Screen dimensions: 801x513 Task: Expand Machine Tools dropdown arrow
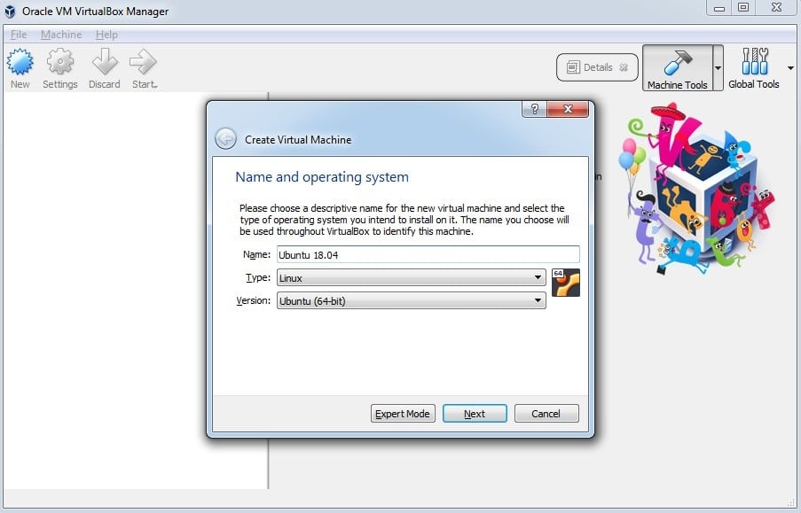[x=718, y=68]
